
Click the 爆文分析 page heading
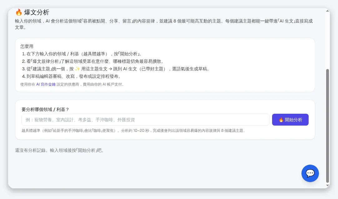click(37, 12)
